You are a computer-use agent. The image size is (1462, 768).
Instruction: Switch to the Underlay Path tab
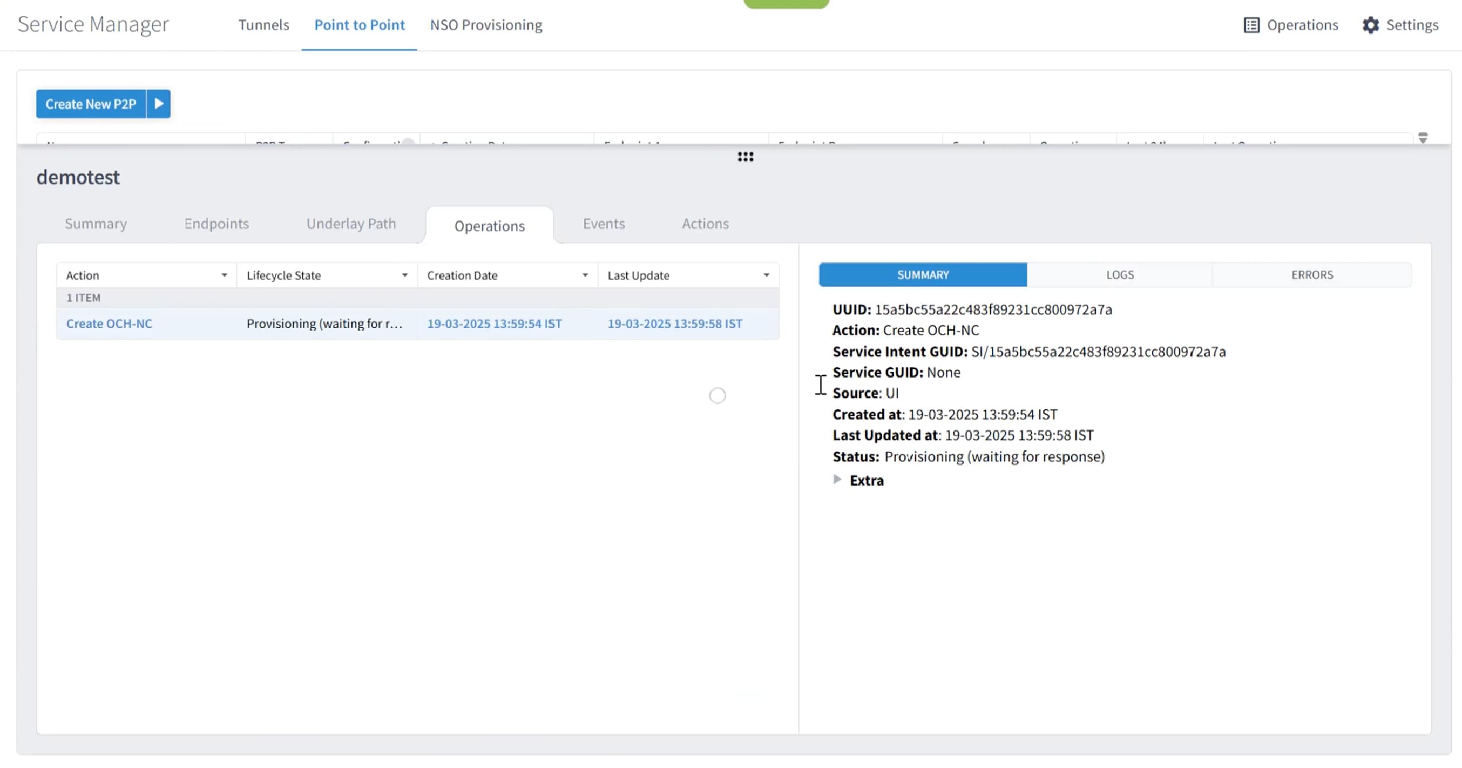coord(351,224)
